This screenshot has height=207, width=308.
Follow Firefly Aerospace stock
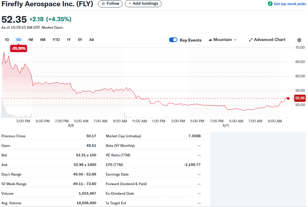tap(110, 4)
